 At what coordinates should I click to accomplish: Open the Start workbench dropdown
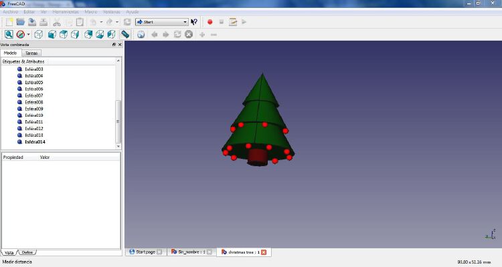tap(162, 22)
